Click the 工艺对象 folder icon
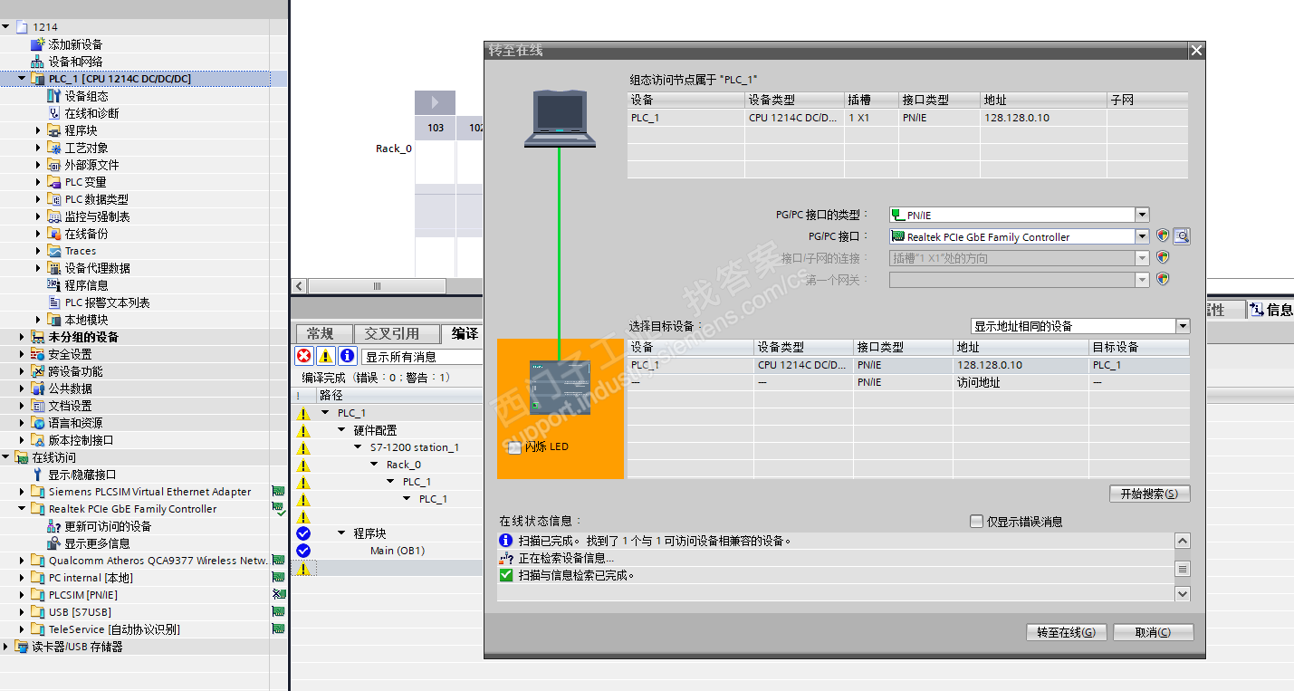The height and width of the screenshot is (691, 1294). tap(53, 148)
